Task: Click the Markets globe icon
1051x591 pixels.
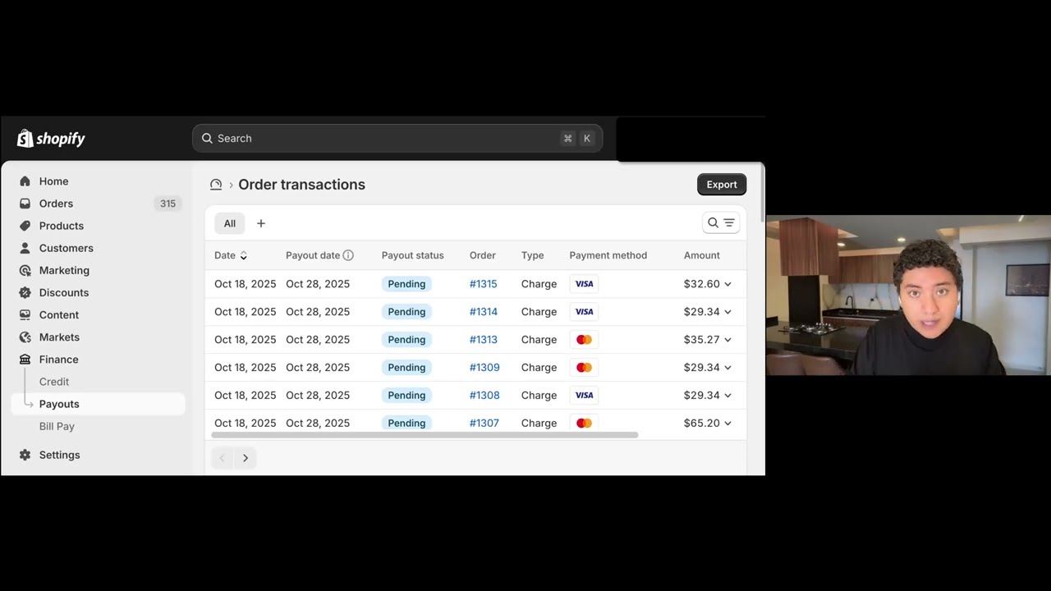Action: [25, 337]
